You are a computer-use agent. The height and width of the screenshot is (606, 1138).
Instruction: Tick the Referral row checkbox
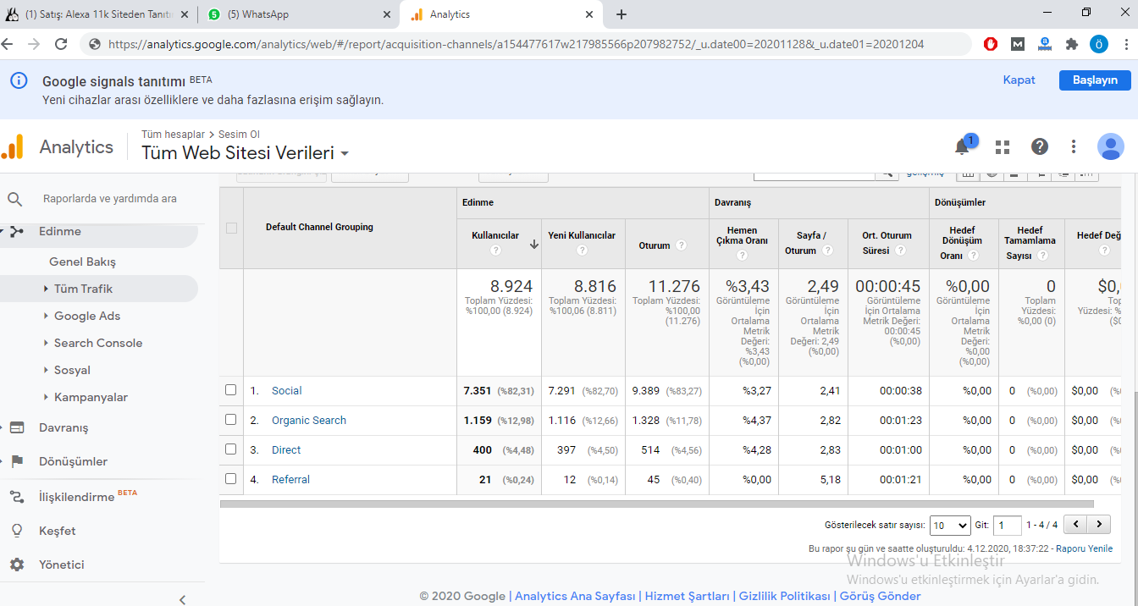tap(231, 479)
